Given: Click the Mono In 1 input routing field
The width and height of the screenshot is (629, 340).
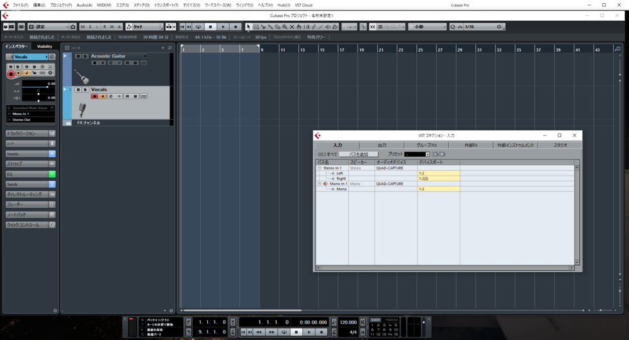Looking at the screenshot, I should click(x=30, y=114).
